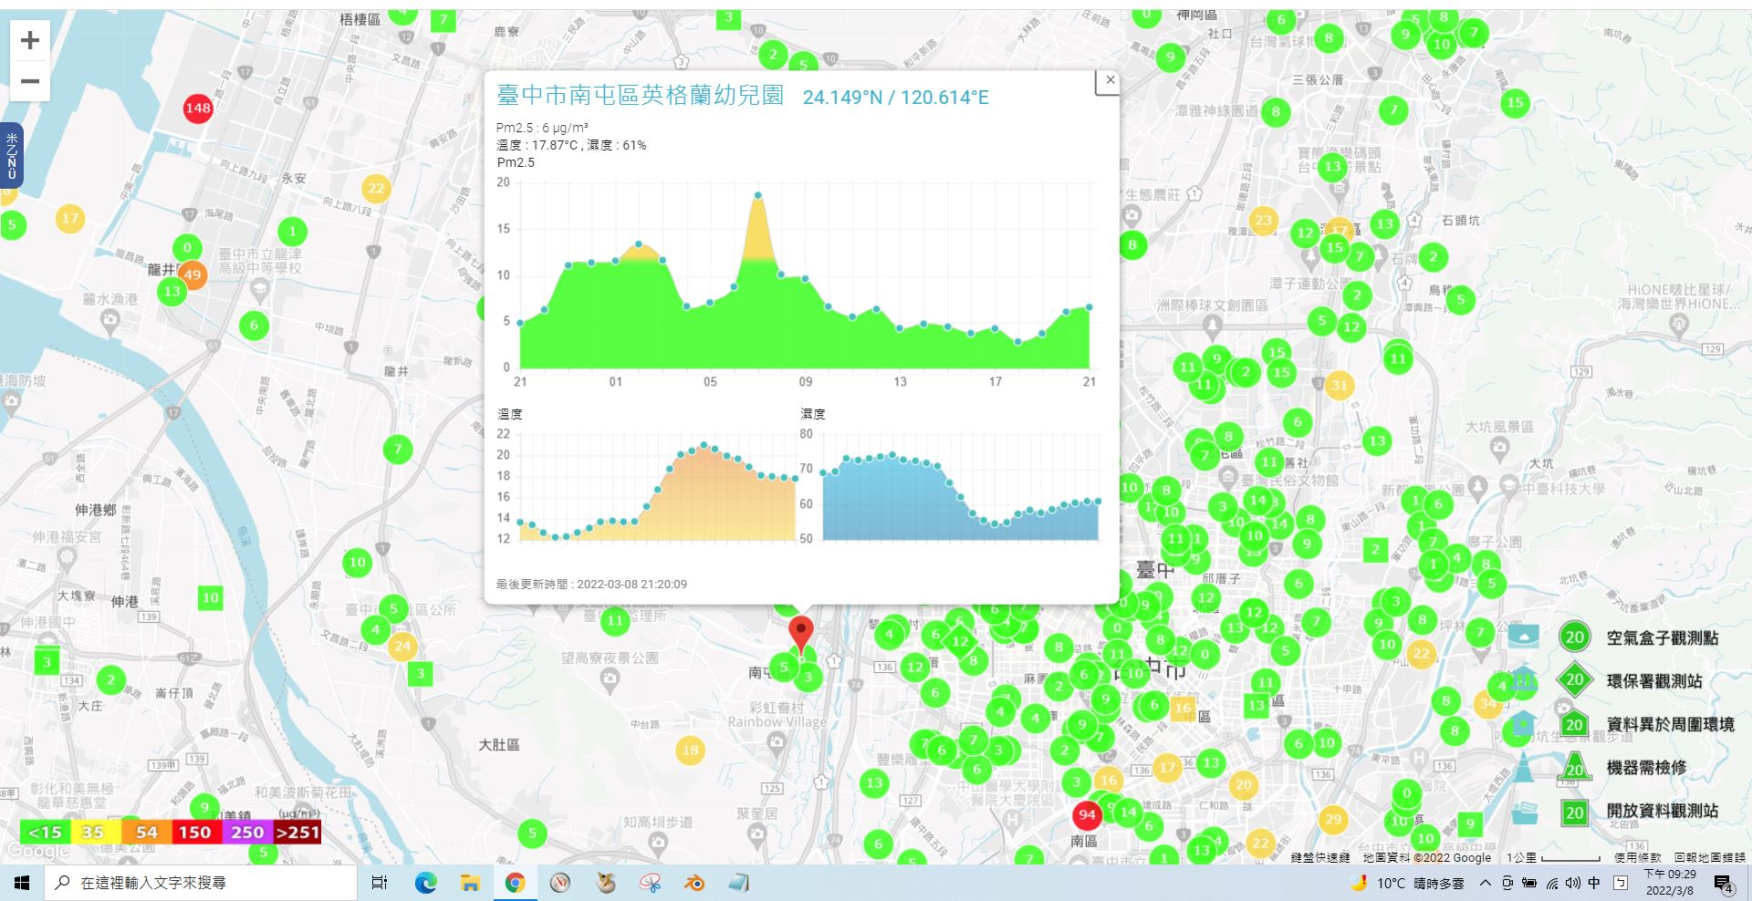Screen dimensions: 1752x901
Task: Click the dark red >251 scale swatch
Action: point(297,832)
